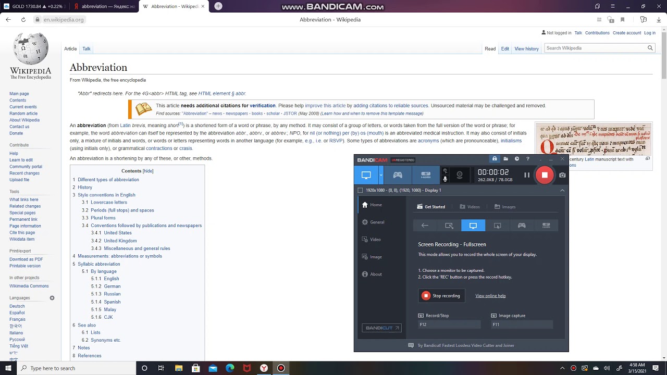
Task: Switch to the Get Started tab
Action: pyautogui.click(x=431, y=207)
